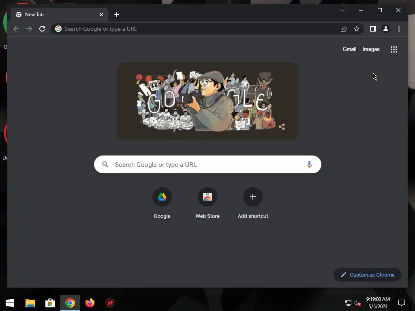The height and width of the screenshot is (311, 415).
Task: Open the red gear app on taskbar
Action: 110,303
